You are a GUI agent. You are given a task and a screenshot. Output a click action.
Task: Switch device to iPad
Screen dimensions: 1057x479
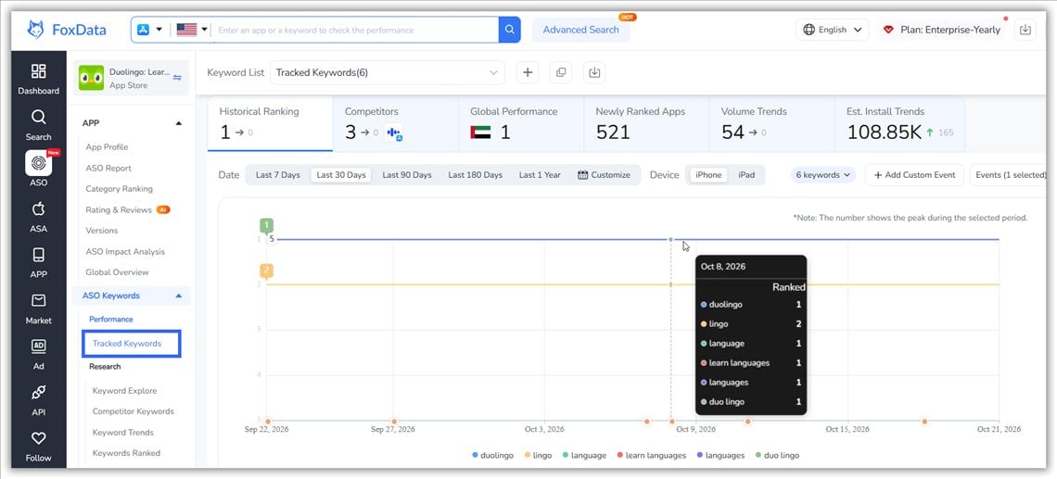pyautogui.click(x=746, y=174)
